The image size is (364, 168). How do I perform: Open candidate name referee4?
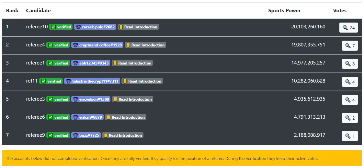pos(36,45)
